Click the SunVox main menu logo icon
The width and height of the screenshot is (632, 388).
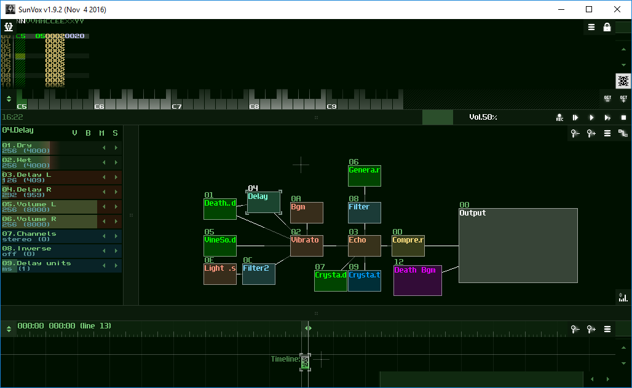(x=9, y=27)
